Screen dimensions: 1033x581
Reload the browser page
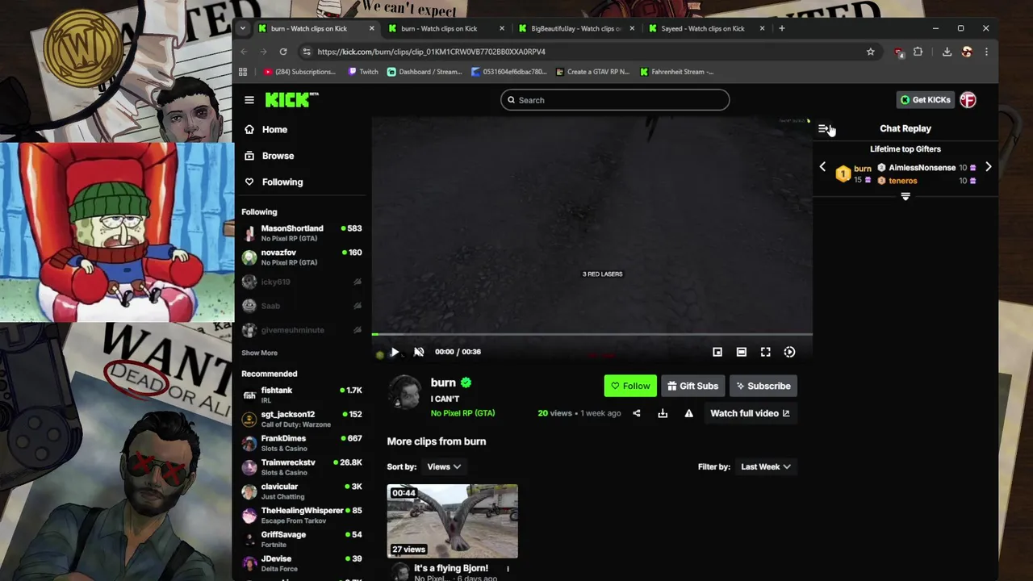pos(283,52)
